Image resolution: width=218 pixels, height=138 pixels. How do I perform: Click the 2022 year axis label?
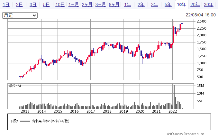click(173, 111)
